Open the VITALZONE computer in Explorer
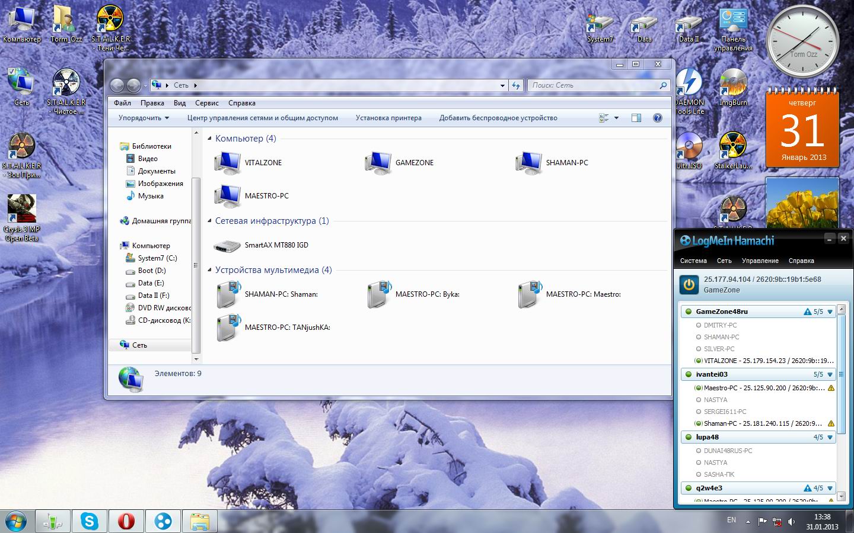854x533 pixels. (248, 163)
